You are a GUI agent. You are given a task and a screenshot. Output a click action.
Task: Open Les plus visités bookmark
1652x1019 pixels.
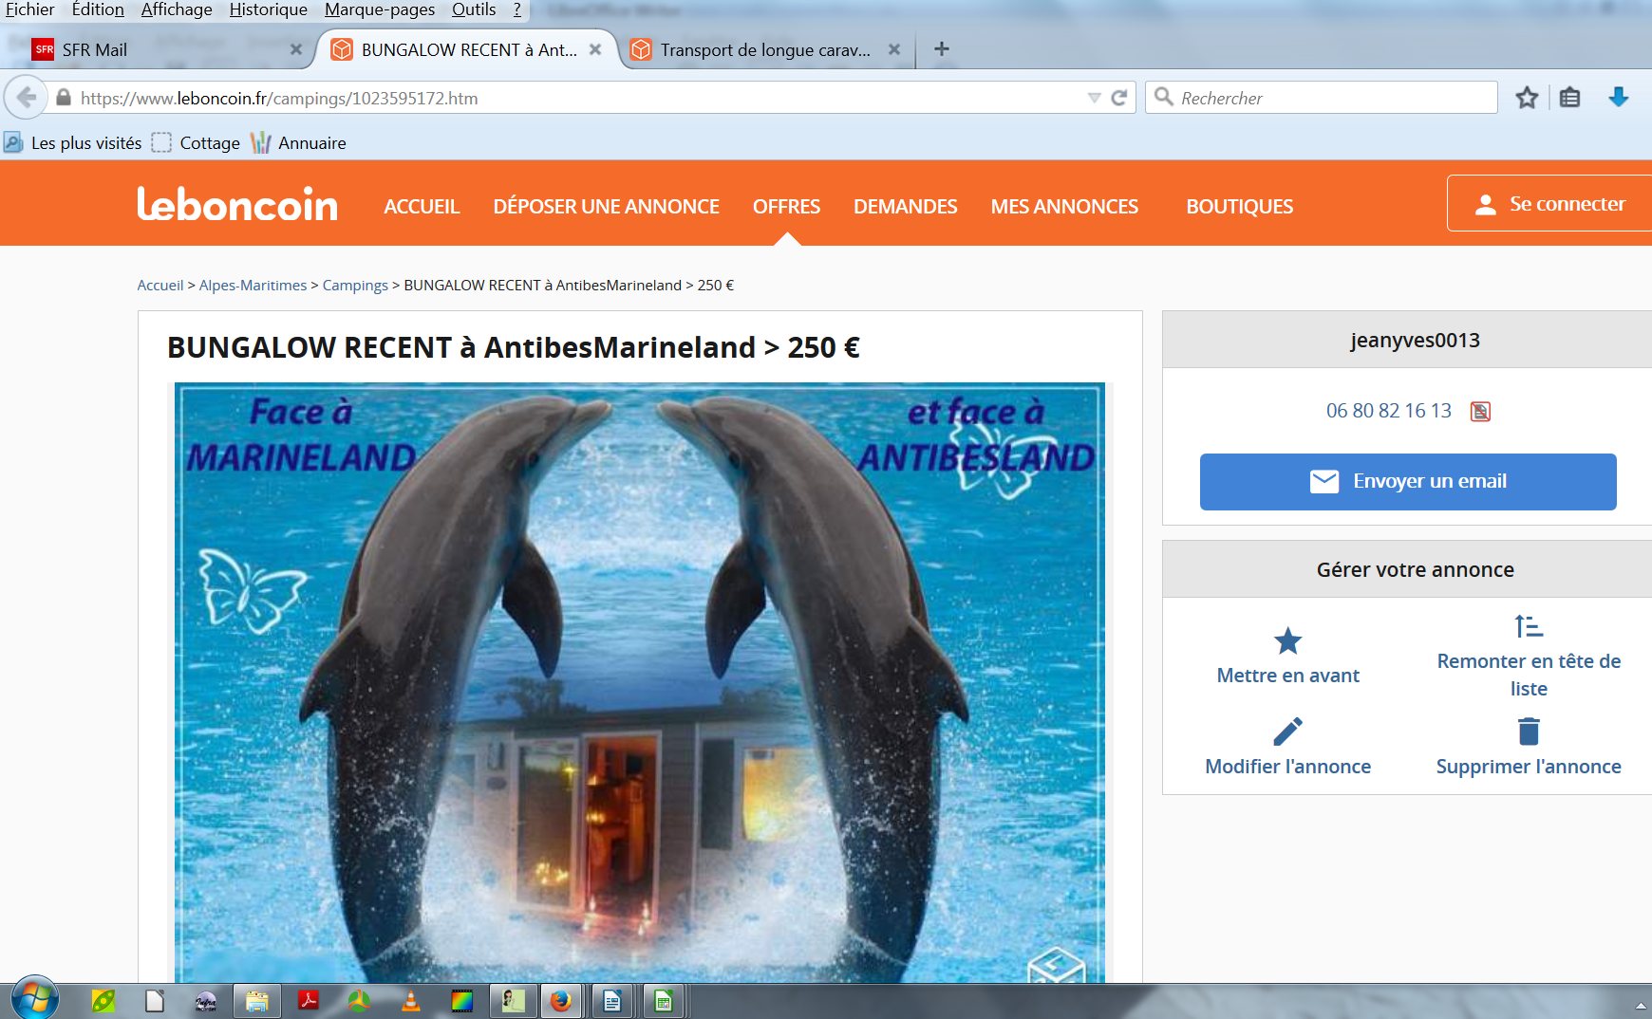[73, 143]
